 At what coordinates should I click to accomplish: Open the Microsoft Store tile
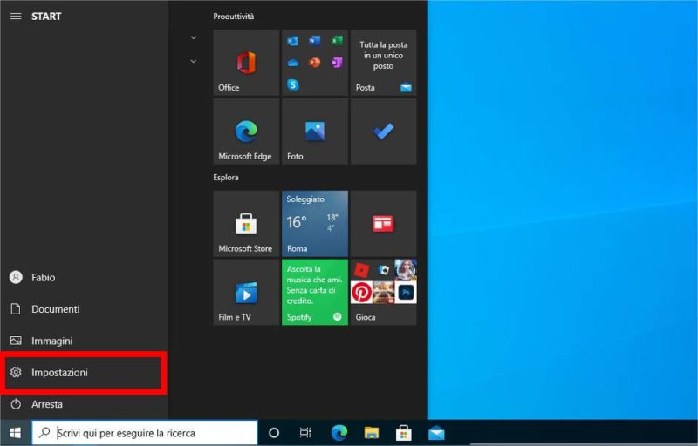tap(246, 224)
